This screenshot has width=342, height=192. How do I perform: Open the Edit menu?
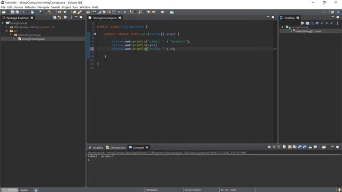click(x=10, y=7)
